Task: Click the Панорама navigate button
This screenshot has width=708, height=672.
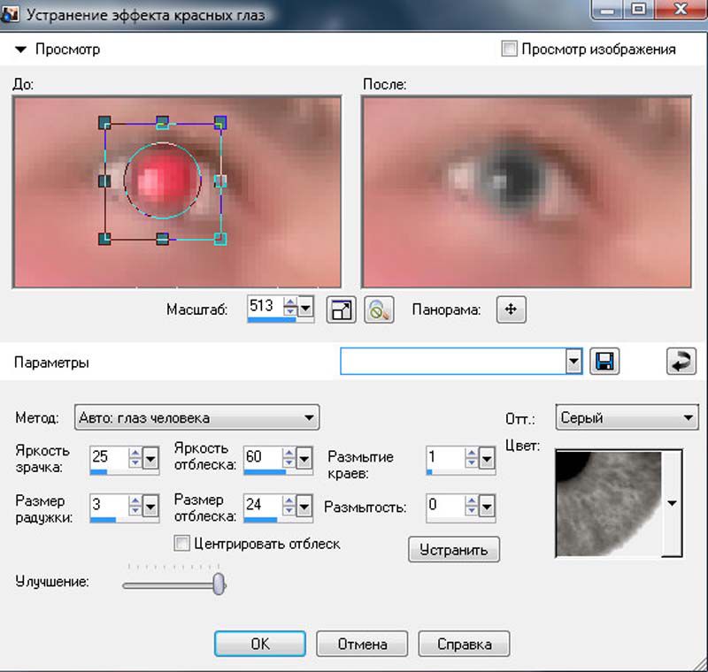Action: click(x=511, y=310)
